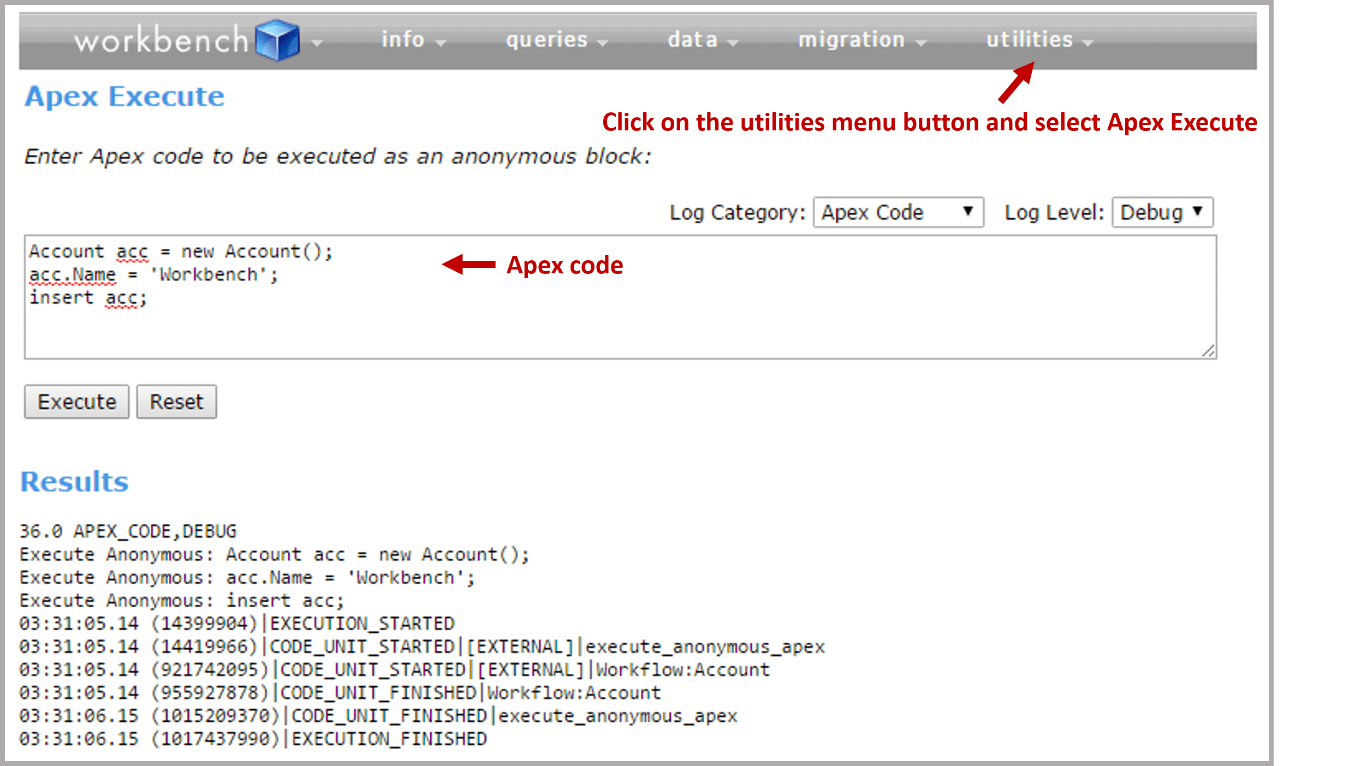Click the Execute button
1367x766 pixels.
point(75,402)
